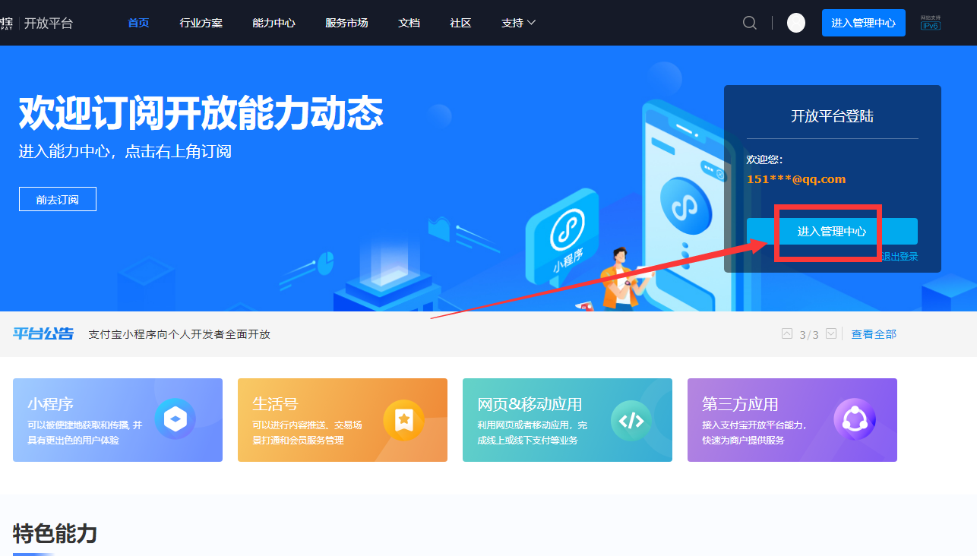Click the search magnifier icon in header
The height and width of the screenshot is (556, 977).
pos(750,23)
